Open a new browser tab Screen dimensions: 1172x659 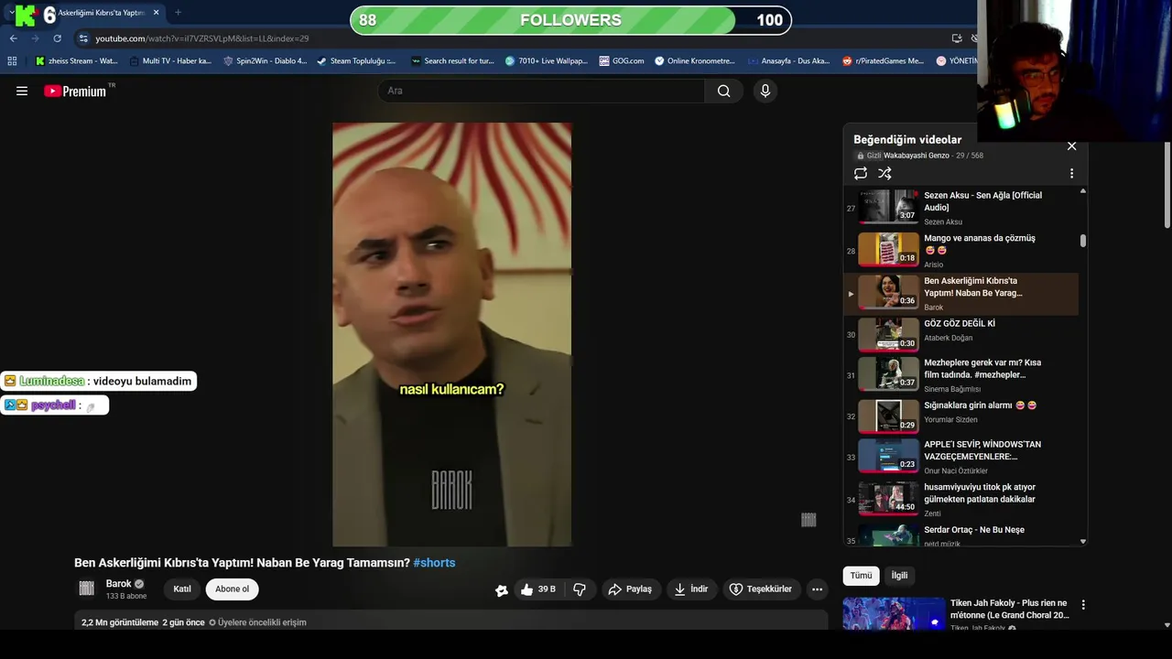tap(178, 13)
